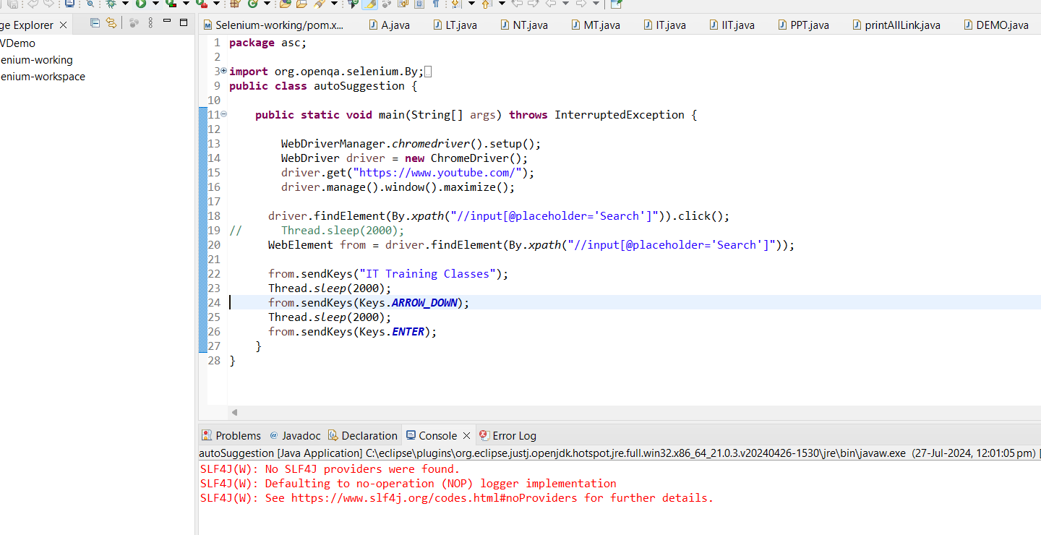
Task: Open the Back navigation history dropdown
Action: 566,4
